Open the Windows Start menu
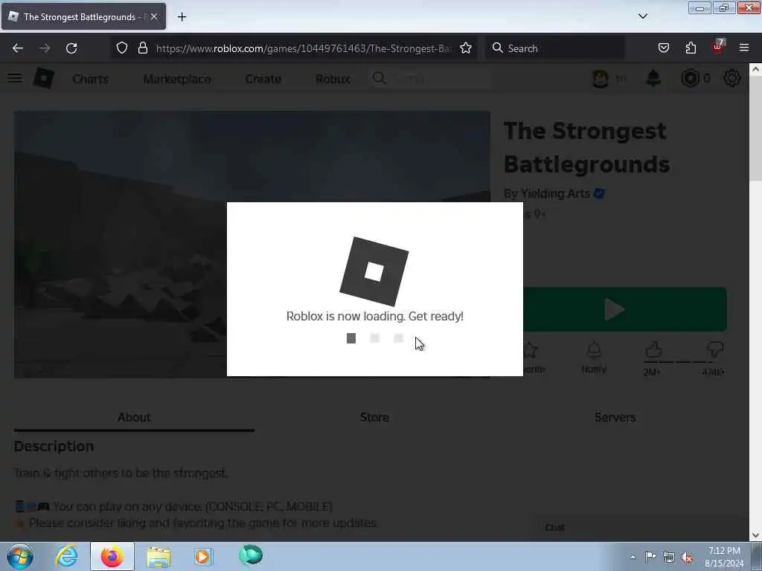762x571 pixels. coord(20,556)
